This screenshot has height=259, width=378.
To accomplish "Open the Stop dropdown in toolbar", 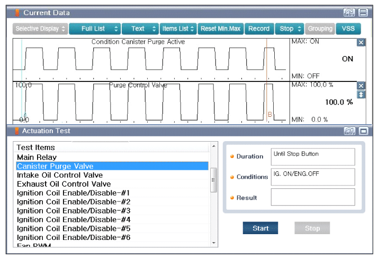I will (291, 29).
